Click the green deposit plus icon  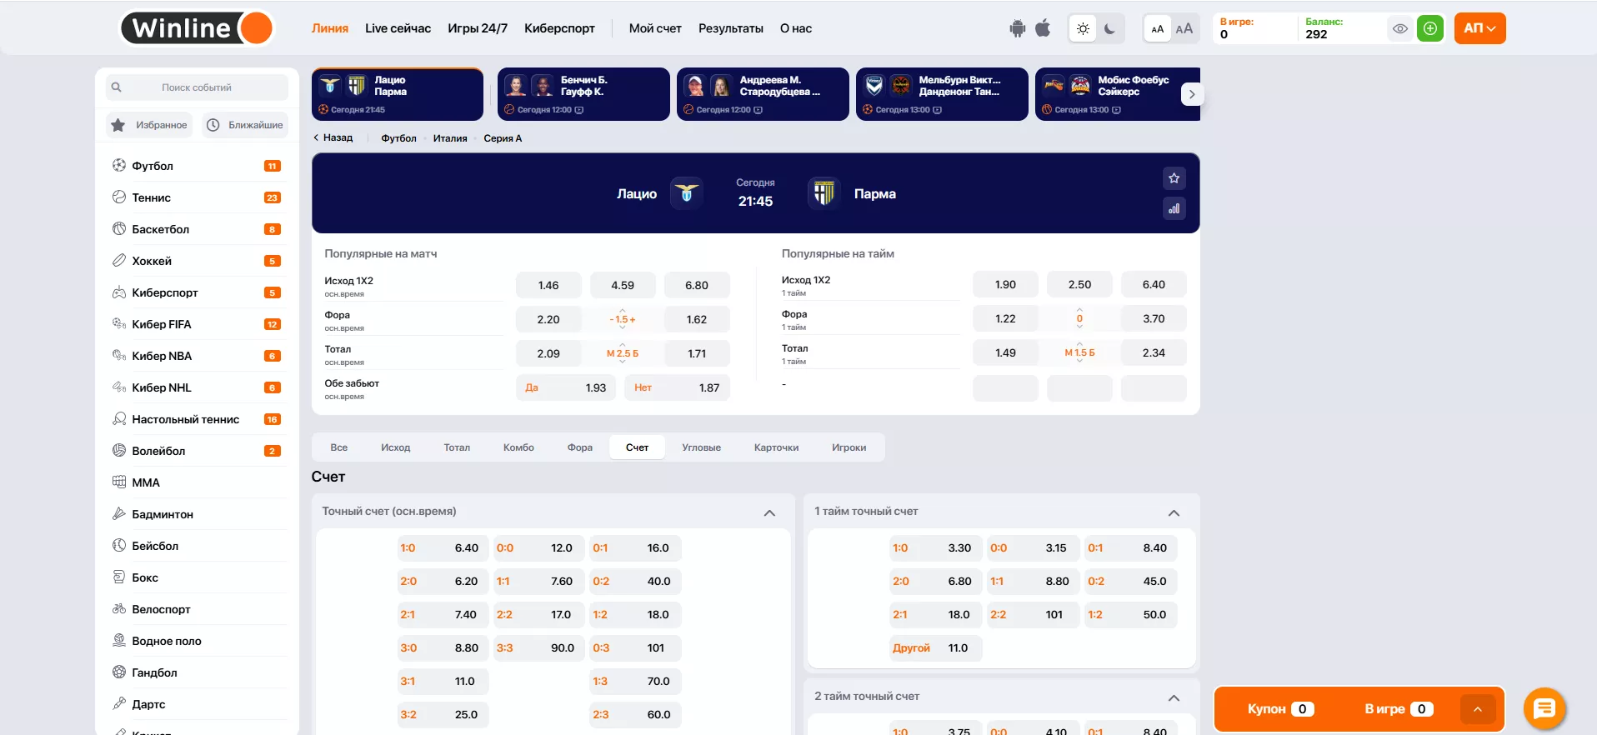point(1430,28)
